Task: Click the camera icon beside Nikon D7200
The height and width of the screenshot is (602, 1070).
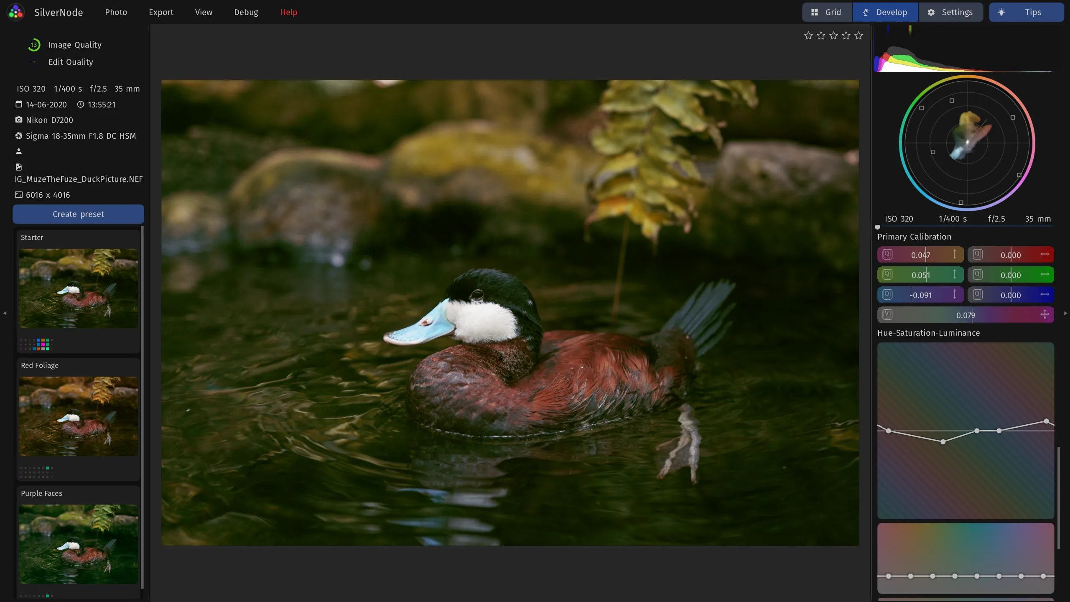Action: (19, 120)
